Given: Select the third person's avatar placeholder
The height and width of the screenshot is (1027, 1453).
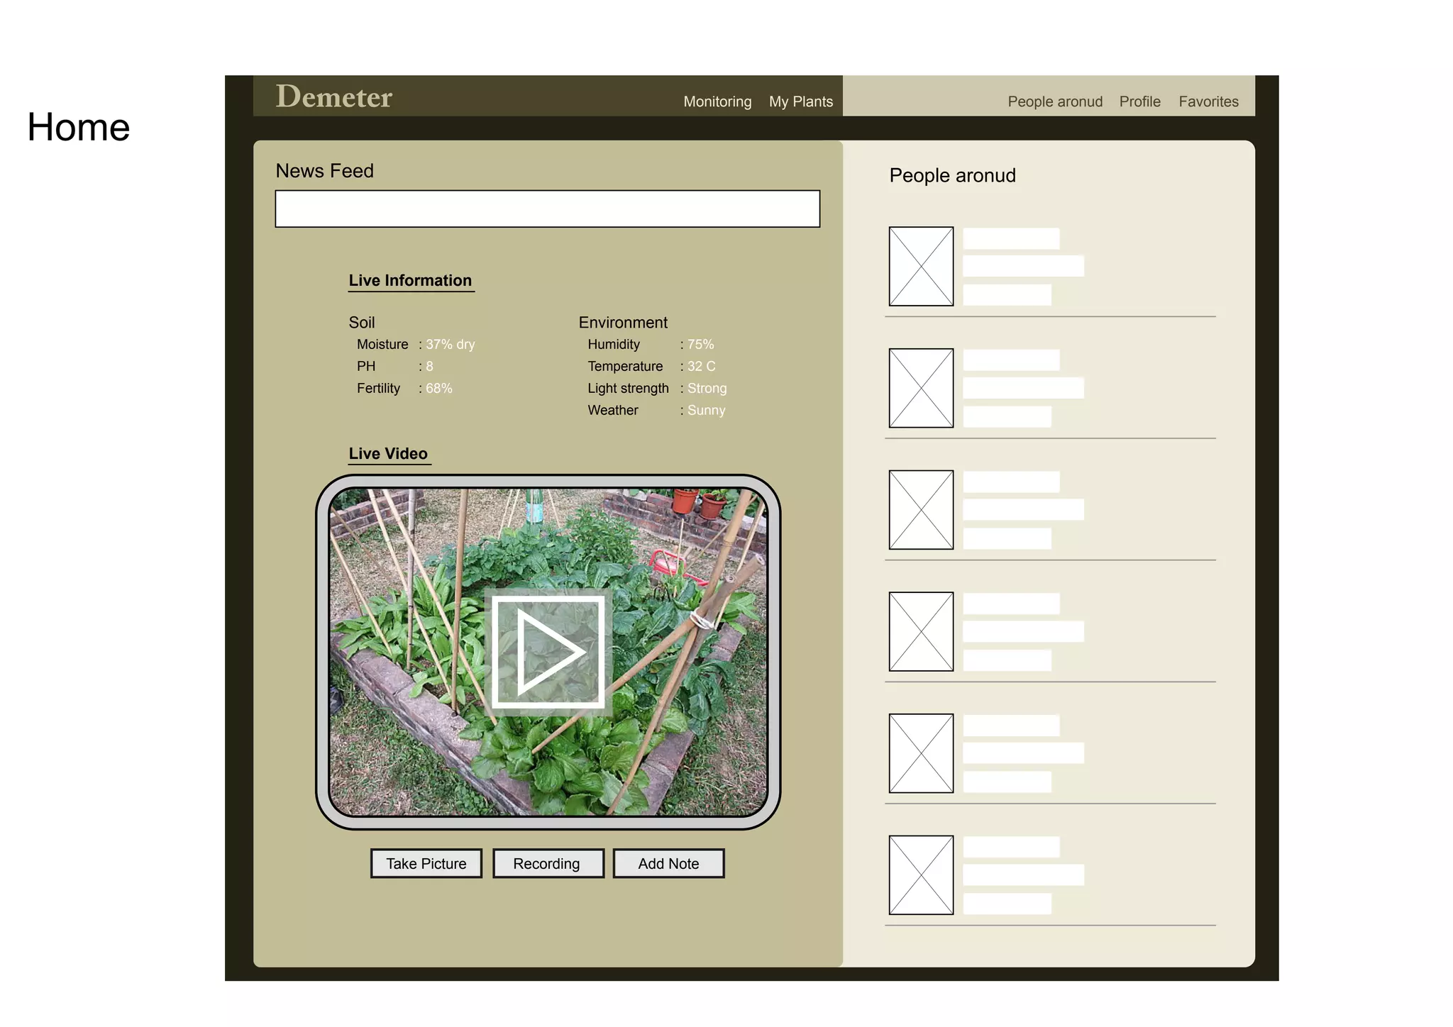Looking at the screenshot, I should 921,509.
